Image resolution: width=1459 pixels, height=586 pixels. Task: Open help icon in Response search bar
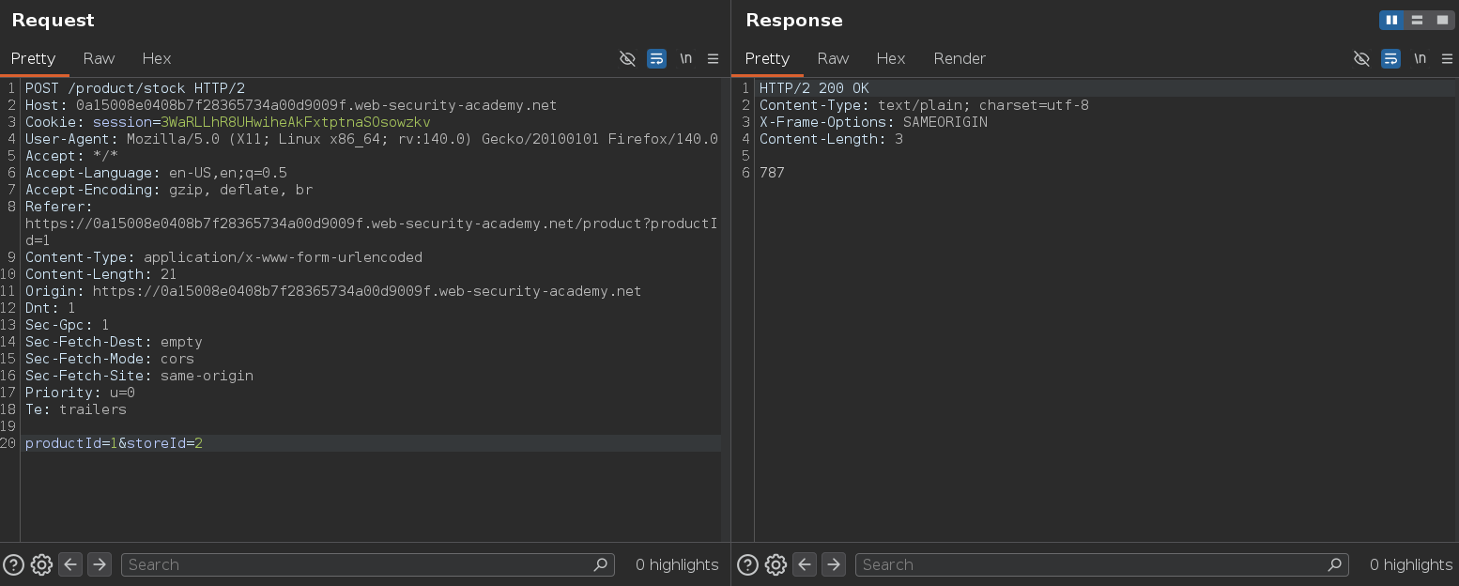click(747, 564)
